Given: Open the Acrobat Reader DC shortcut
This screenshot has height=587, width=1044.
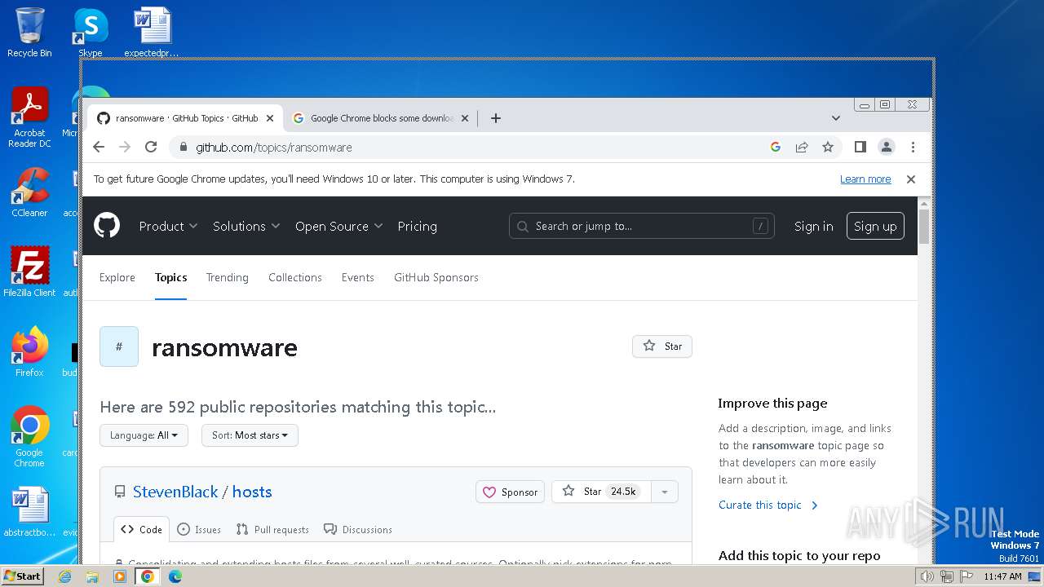Looking at the screenshot, I should click(29, 117).
